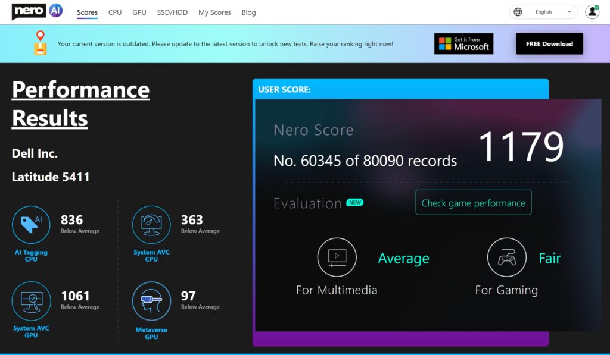Select the AI Tagging CPU icon
The width and height of the screenshot is (610, 355).
(x=31, y=225)
